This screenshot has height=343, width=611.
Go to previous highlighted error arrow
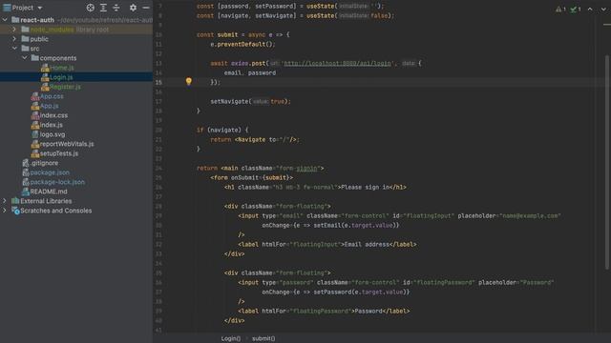pos(590,9)
